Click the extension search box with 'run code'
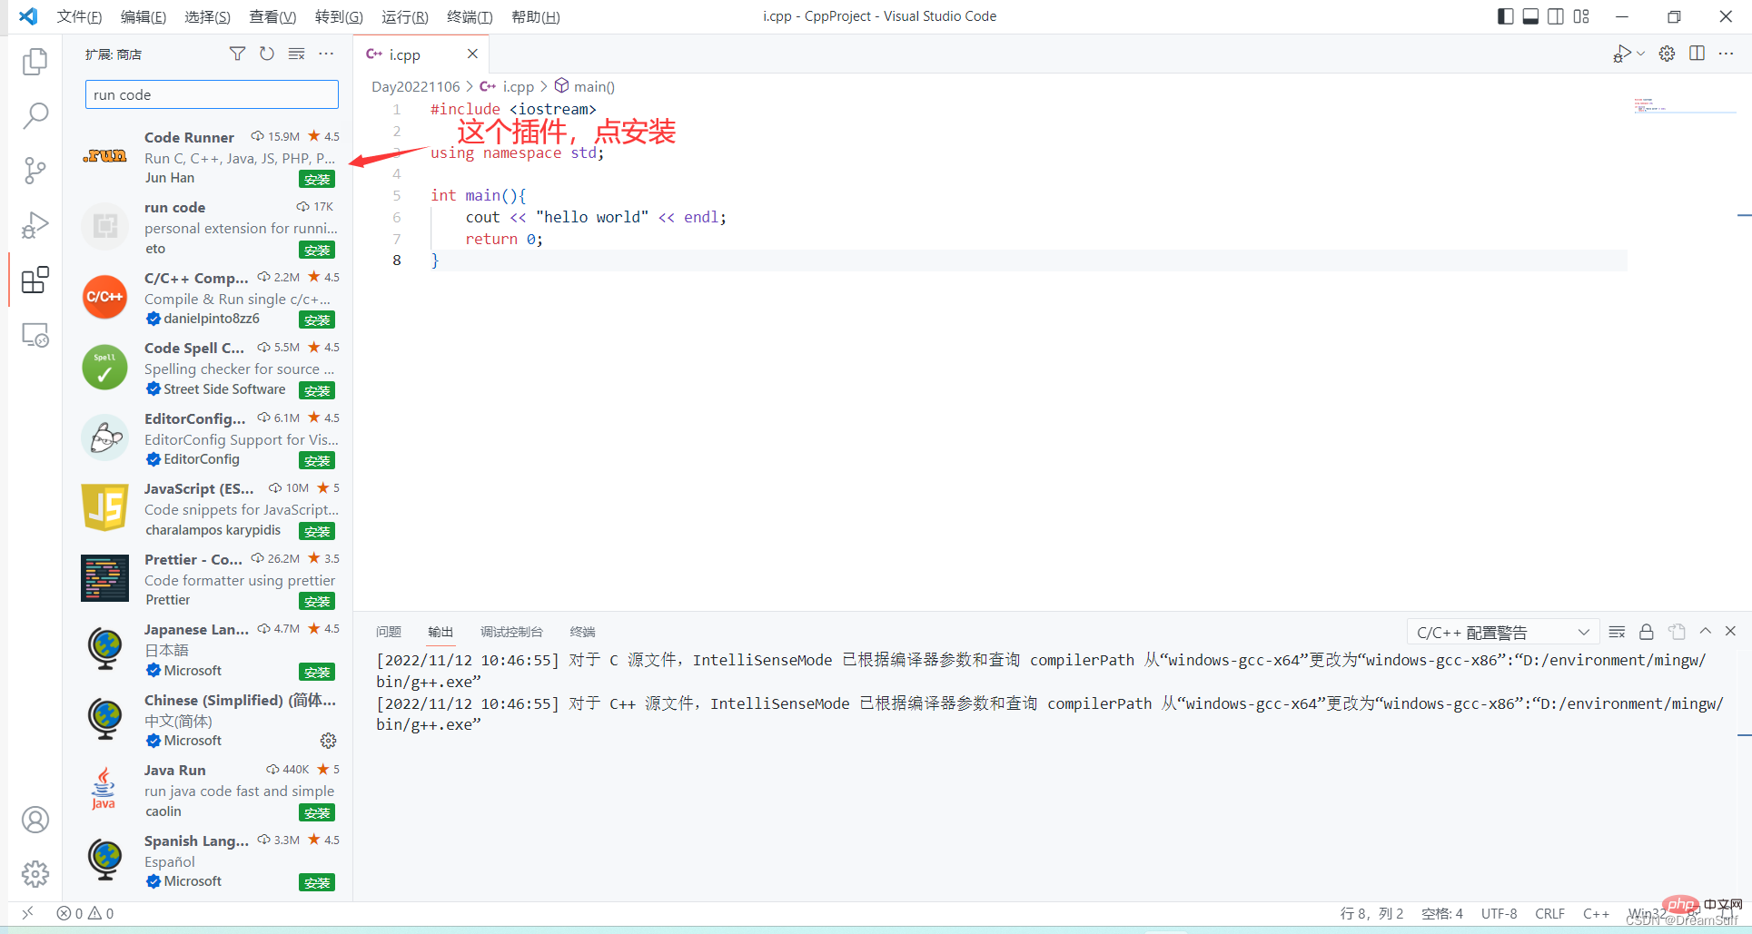Image resolution: width=1752 pixels, height=934 pixels. pyautogui.click(x=212, y=94)
